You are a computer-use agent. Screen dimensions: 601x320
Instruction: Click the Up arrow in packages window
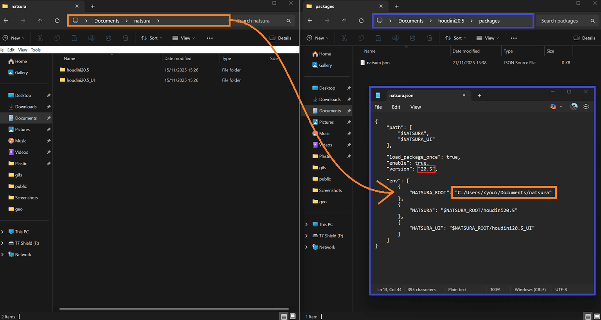click(x=344, y=21)
